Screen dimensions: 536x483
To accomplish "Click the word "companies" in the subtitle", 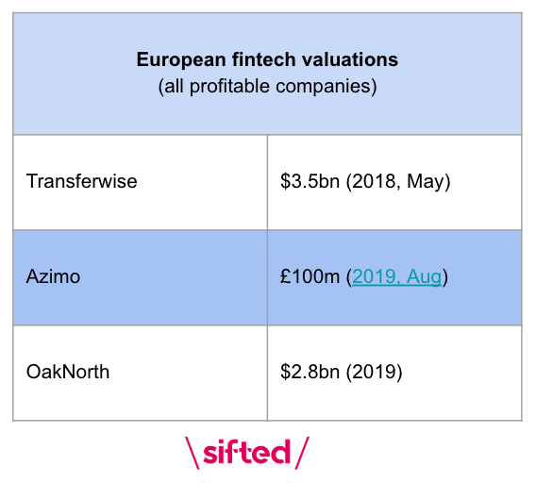I will [x=323, y=87].
